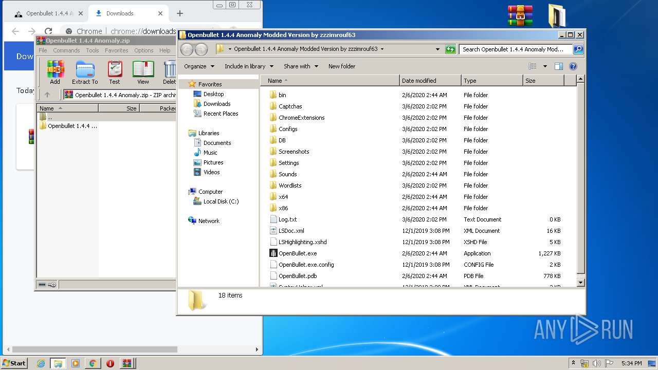
Task: Open the folder icon on the desktop
Action: pyautogui.click(x=556, y=16)
